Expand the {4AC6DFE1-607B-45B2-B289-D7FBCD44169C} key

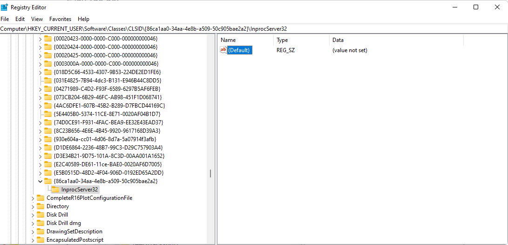click(x=40, y=106)
